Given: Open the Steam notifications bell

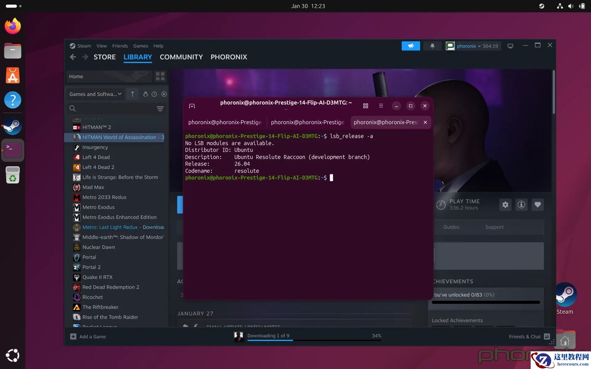Looking at the screenshot, I should click(x=432, y=46).
